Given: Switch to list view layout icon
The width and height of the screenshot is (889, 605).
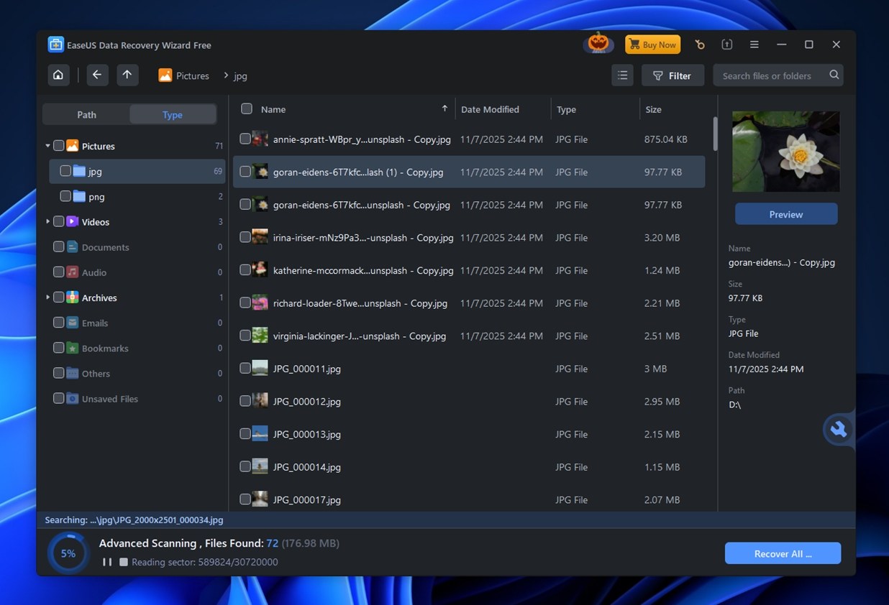Looking at the screenshot, I should [x=622, y=75].
